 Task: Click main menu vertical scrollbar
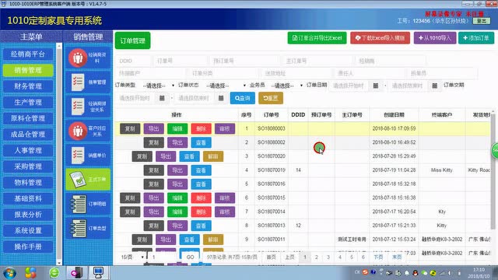click(59, 154)
